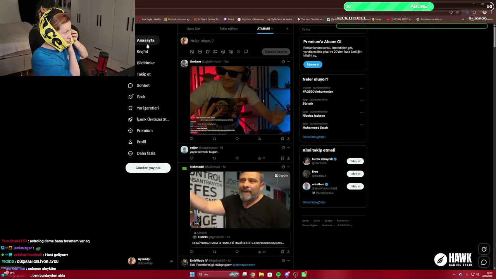Screen dimensions: 496x279
Task: Repost the kickmodd post
Action: (214, 252)
